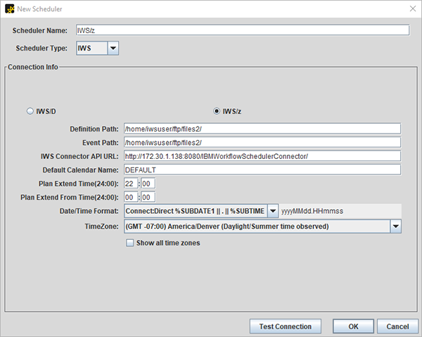Click Plan Extend From Time hours box
This screenshot has width=422, height=337.
pyautogui.click(x=131, y=197)
